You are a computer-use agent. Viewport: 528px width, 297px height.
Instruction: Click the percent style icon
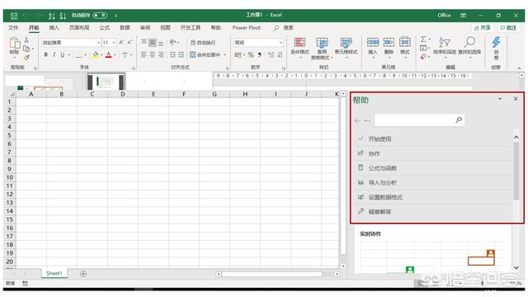click(x=251, y=54)
